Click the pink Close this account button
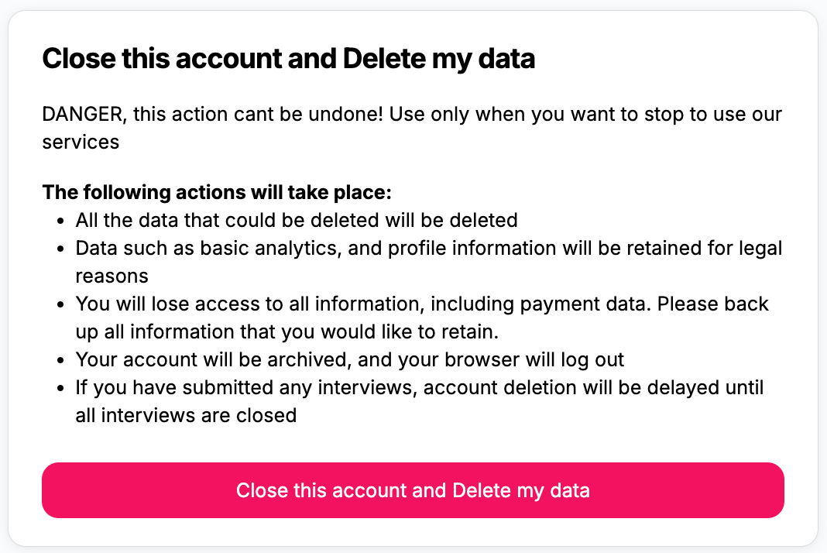827x553 pixels. click(x=413, y=490)
